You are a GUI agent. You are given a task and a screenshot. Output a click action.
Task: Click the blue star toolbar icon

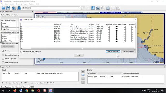(93, 8)
